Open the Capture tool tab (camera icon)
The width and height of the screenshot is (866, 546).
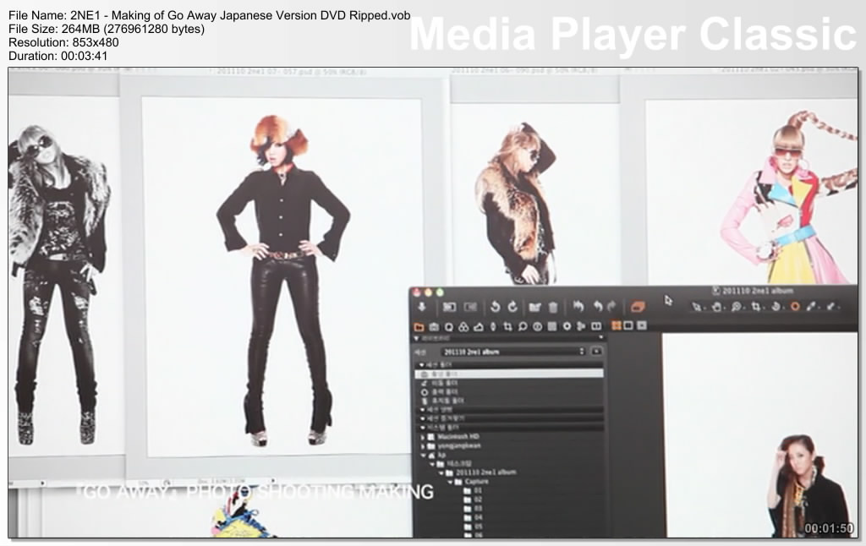434,327
